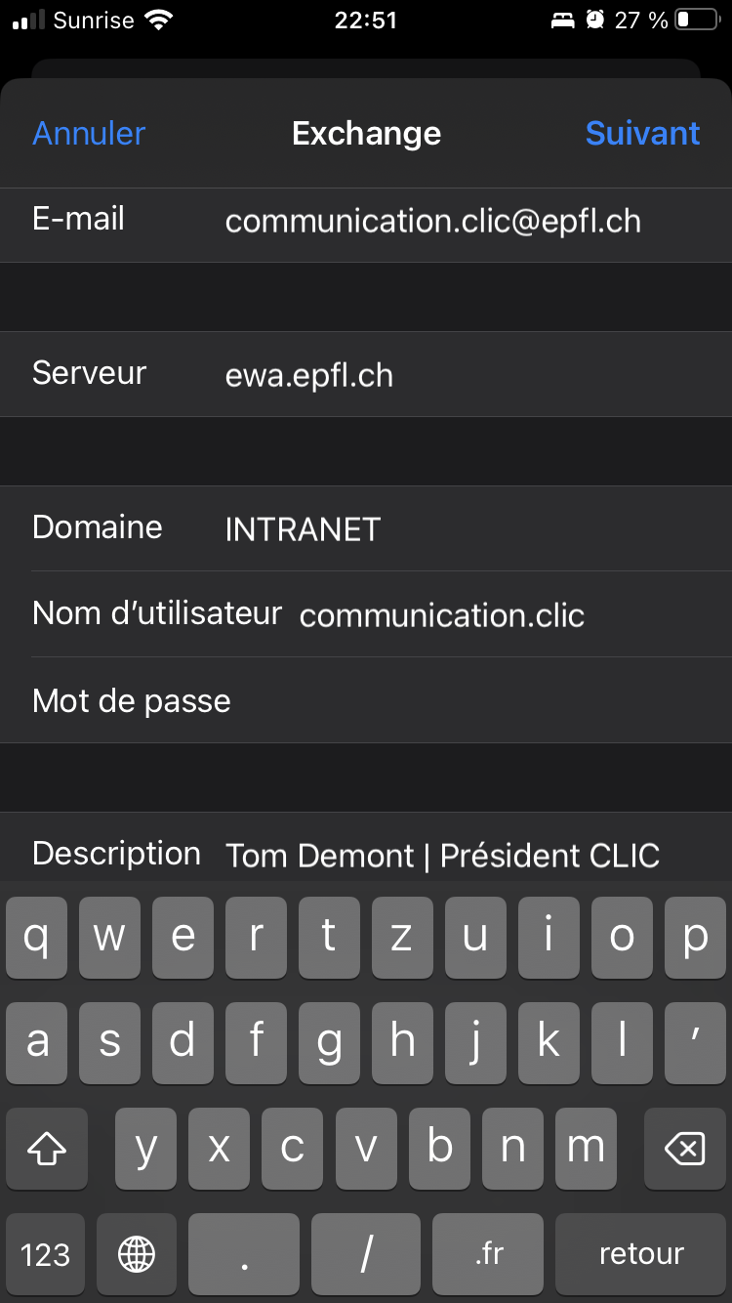This screenshot has height=1303, width=732.
Task: Toggle the shift key on keyboard
Action: (x=47, y=1150)
